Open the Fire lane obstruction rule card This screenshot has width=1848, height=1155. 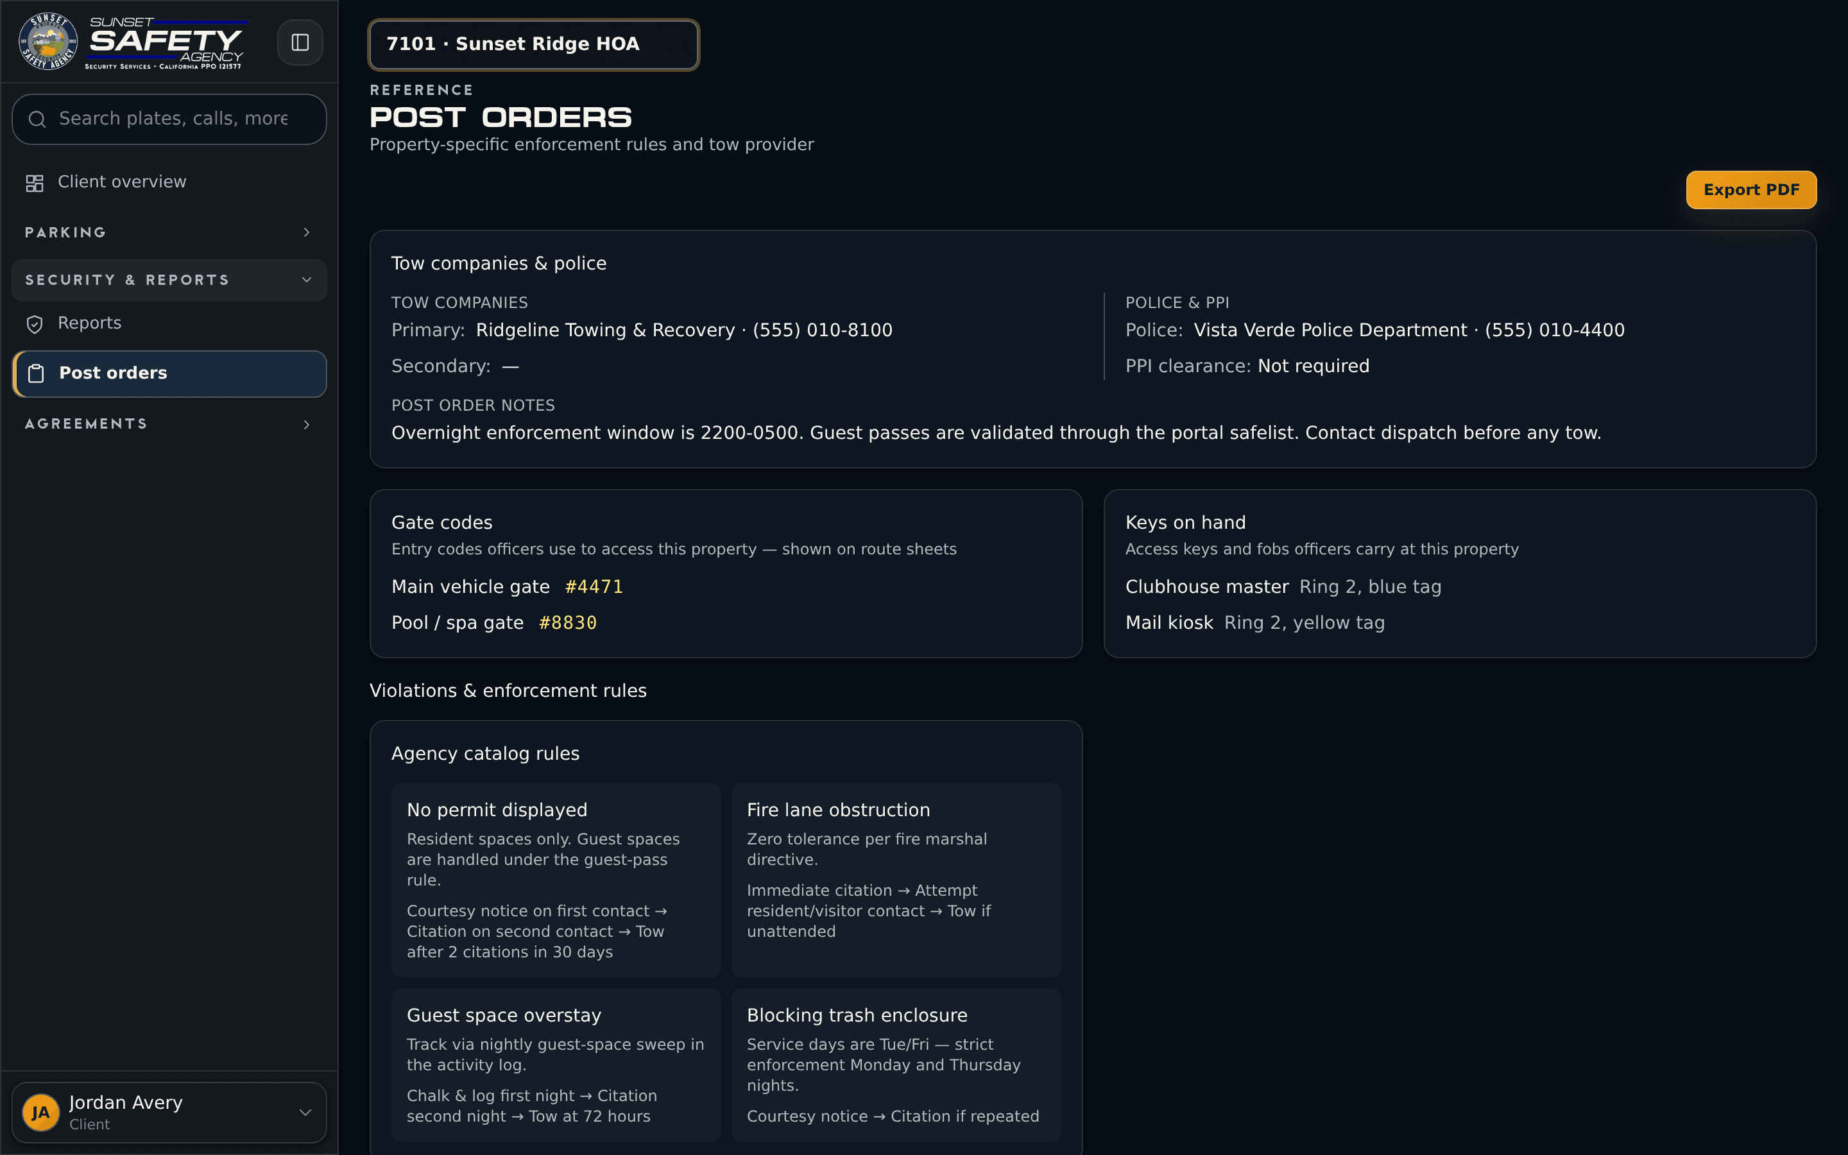click(x=896, y=880)
